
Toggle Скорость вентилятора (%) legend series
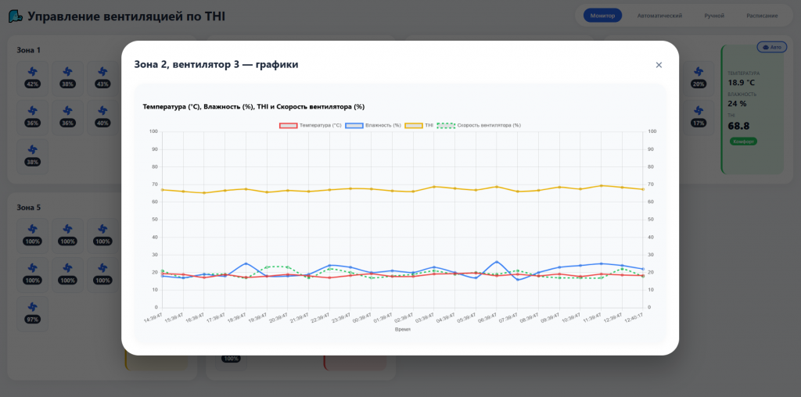pos(479,126)
